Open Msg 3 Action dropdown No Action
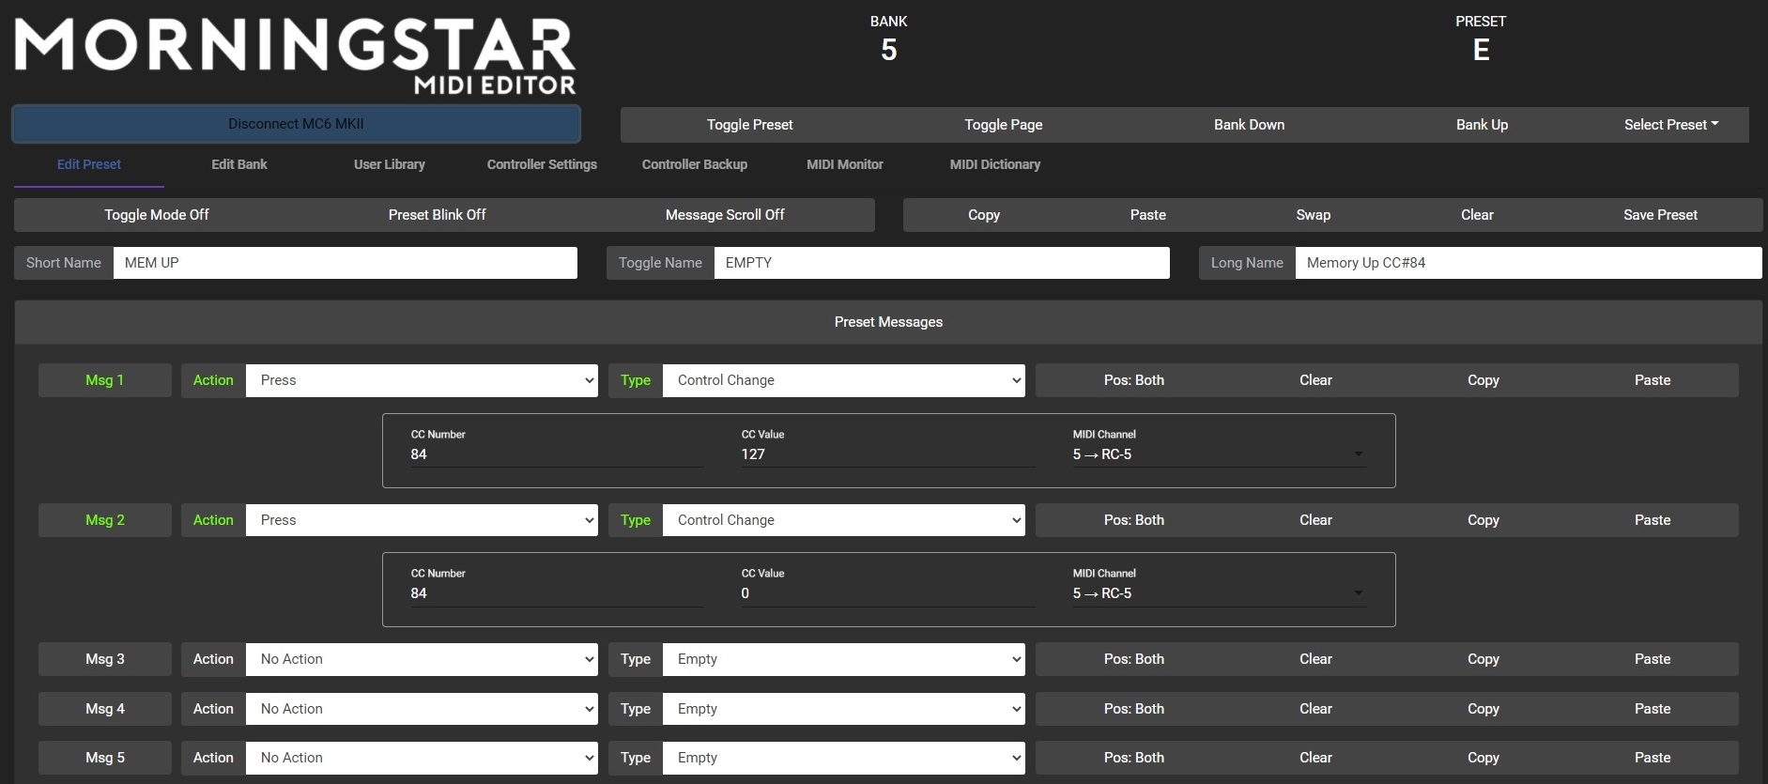Viewport: 1768px width, 784px height. [x=422, y=659]
